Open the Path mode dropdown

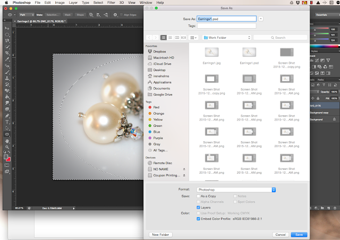pyautogui.click(x=27, y=15)
